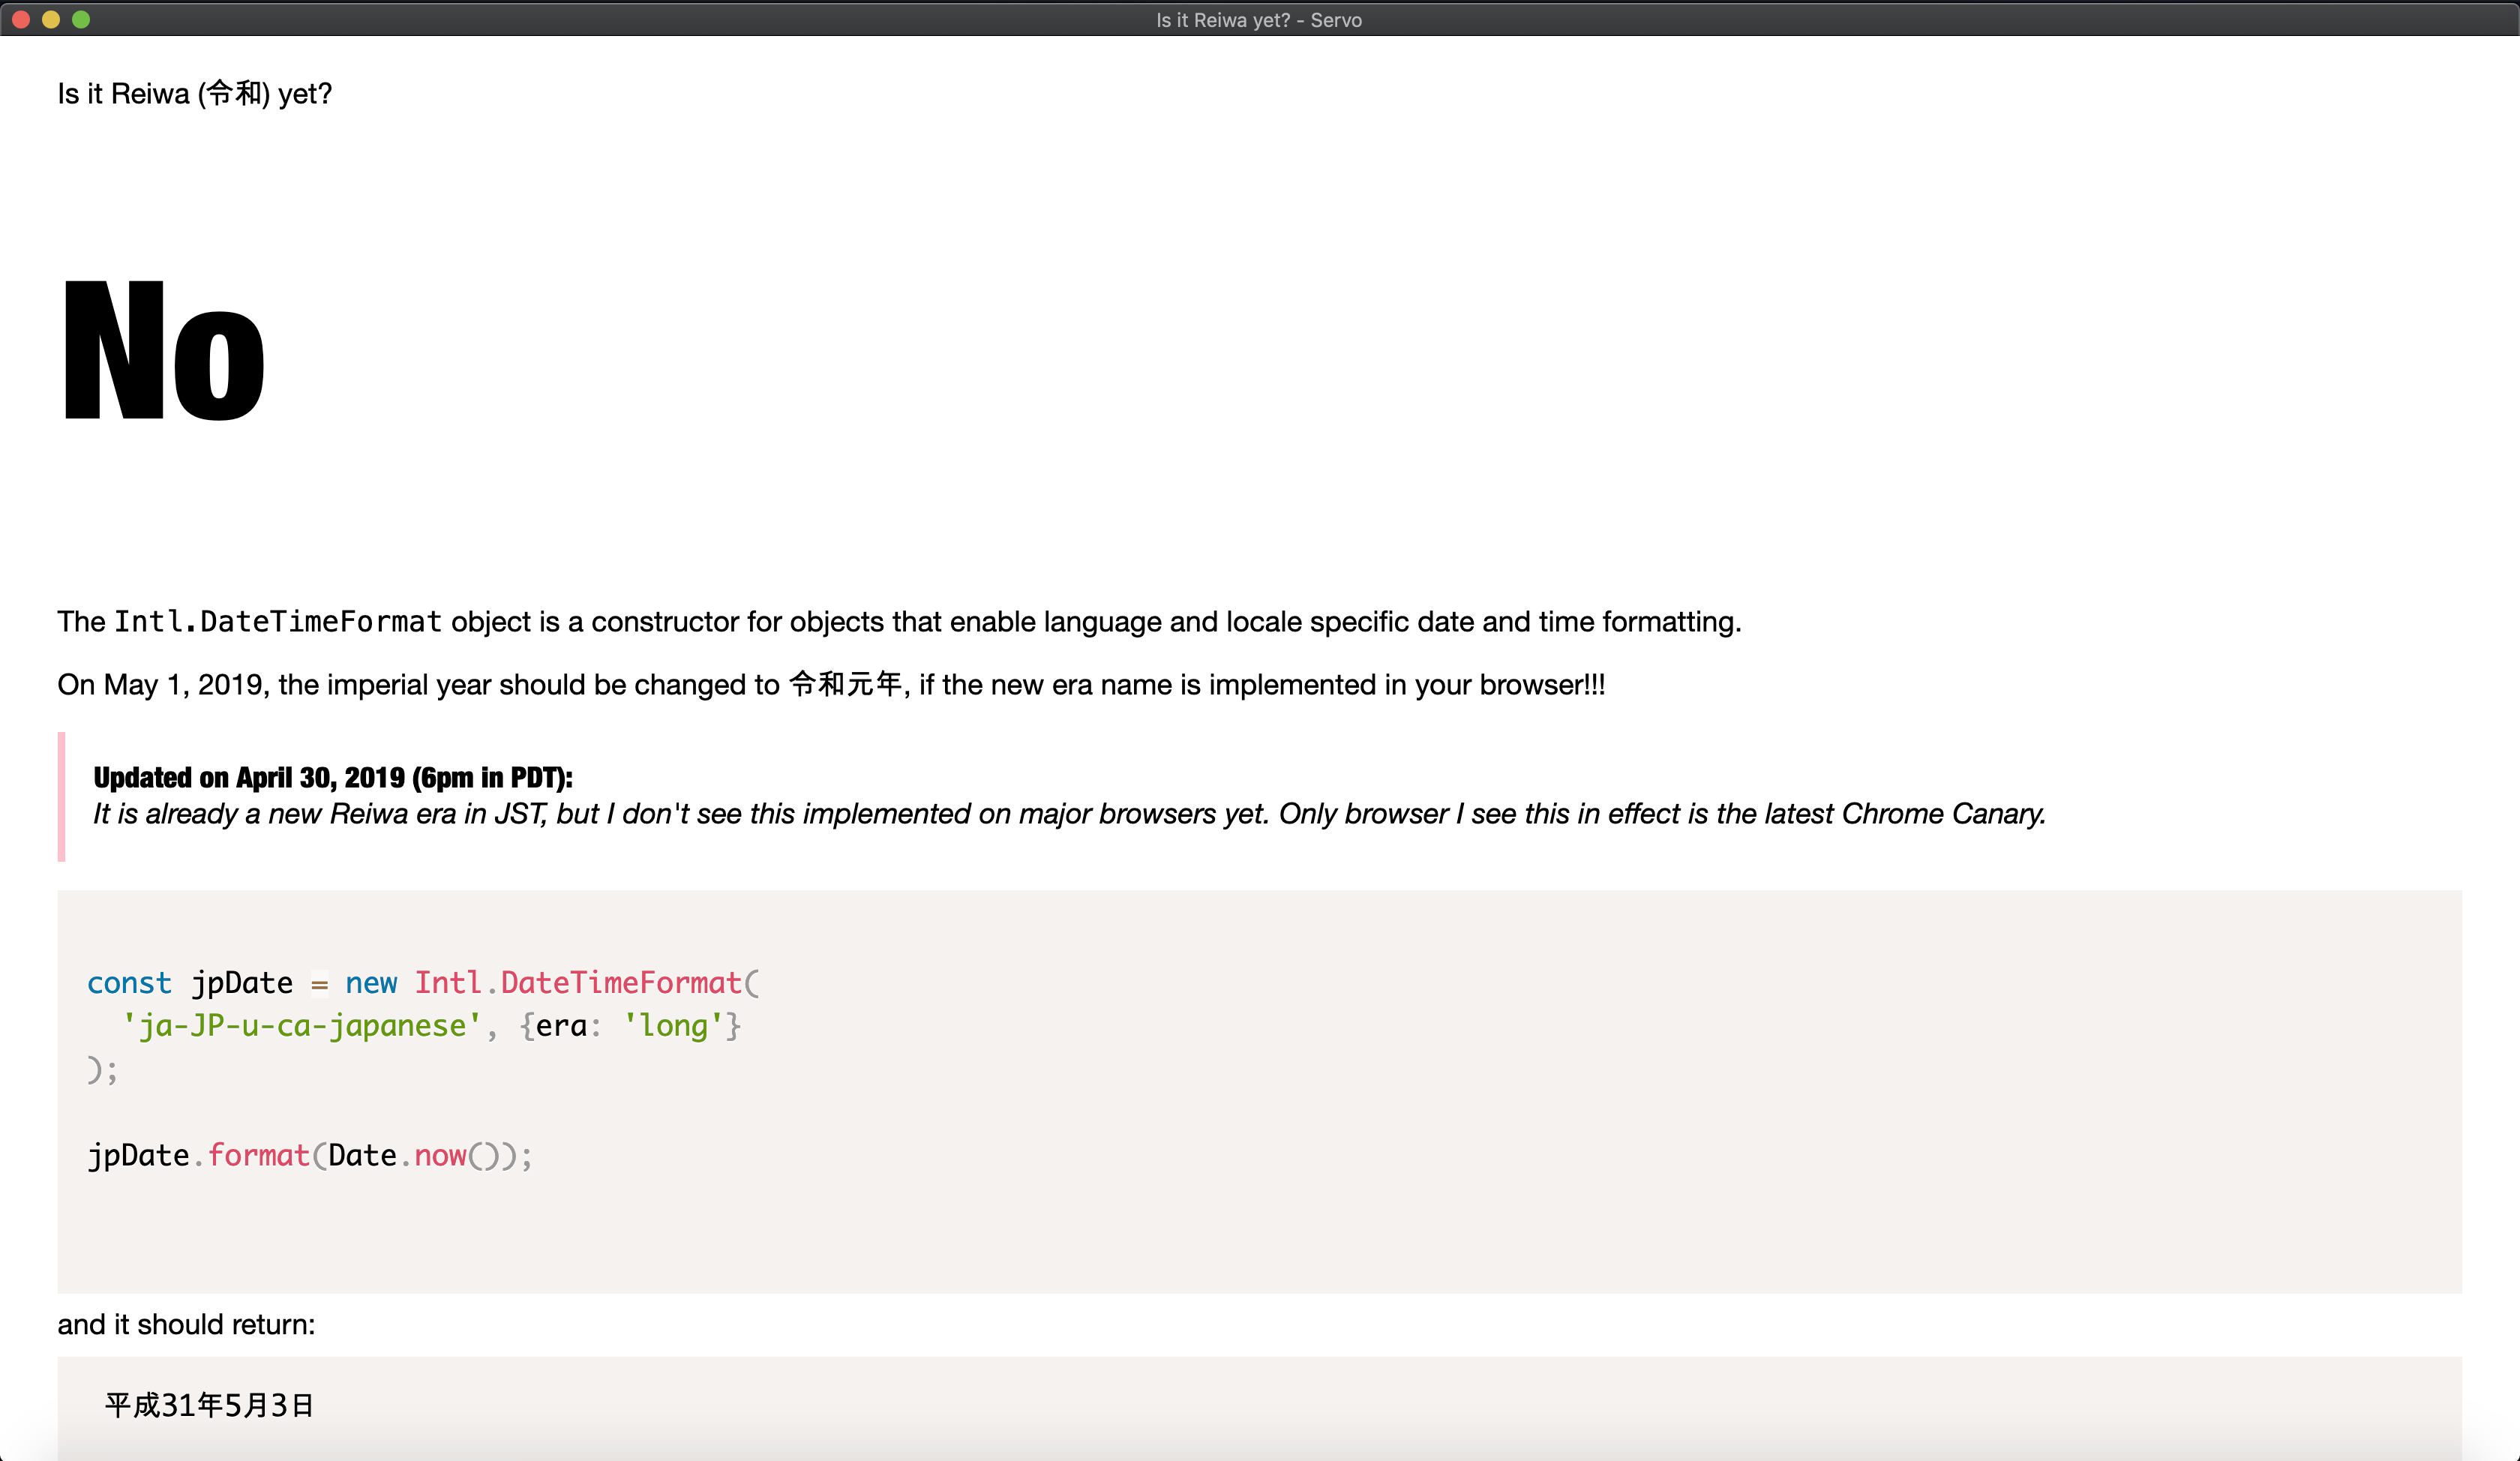Click the 'and it should return:' text
This screenshot has height=1461, width=2520.
[x=186, y=1325]
